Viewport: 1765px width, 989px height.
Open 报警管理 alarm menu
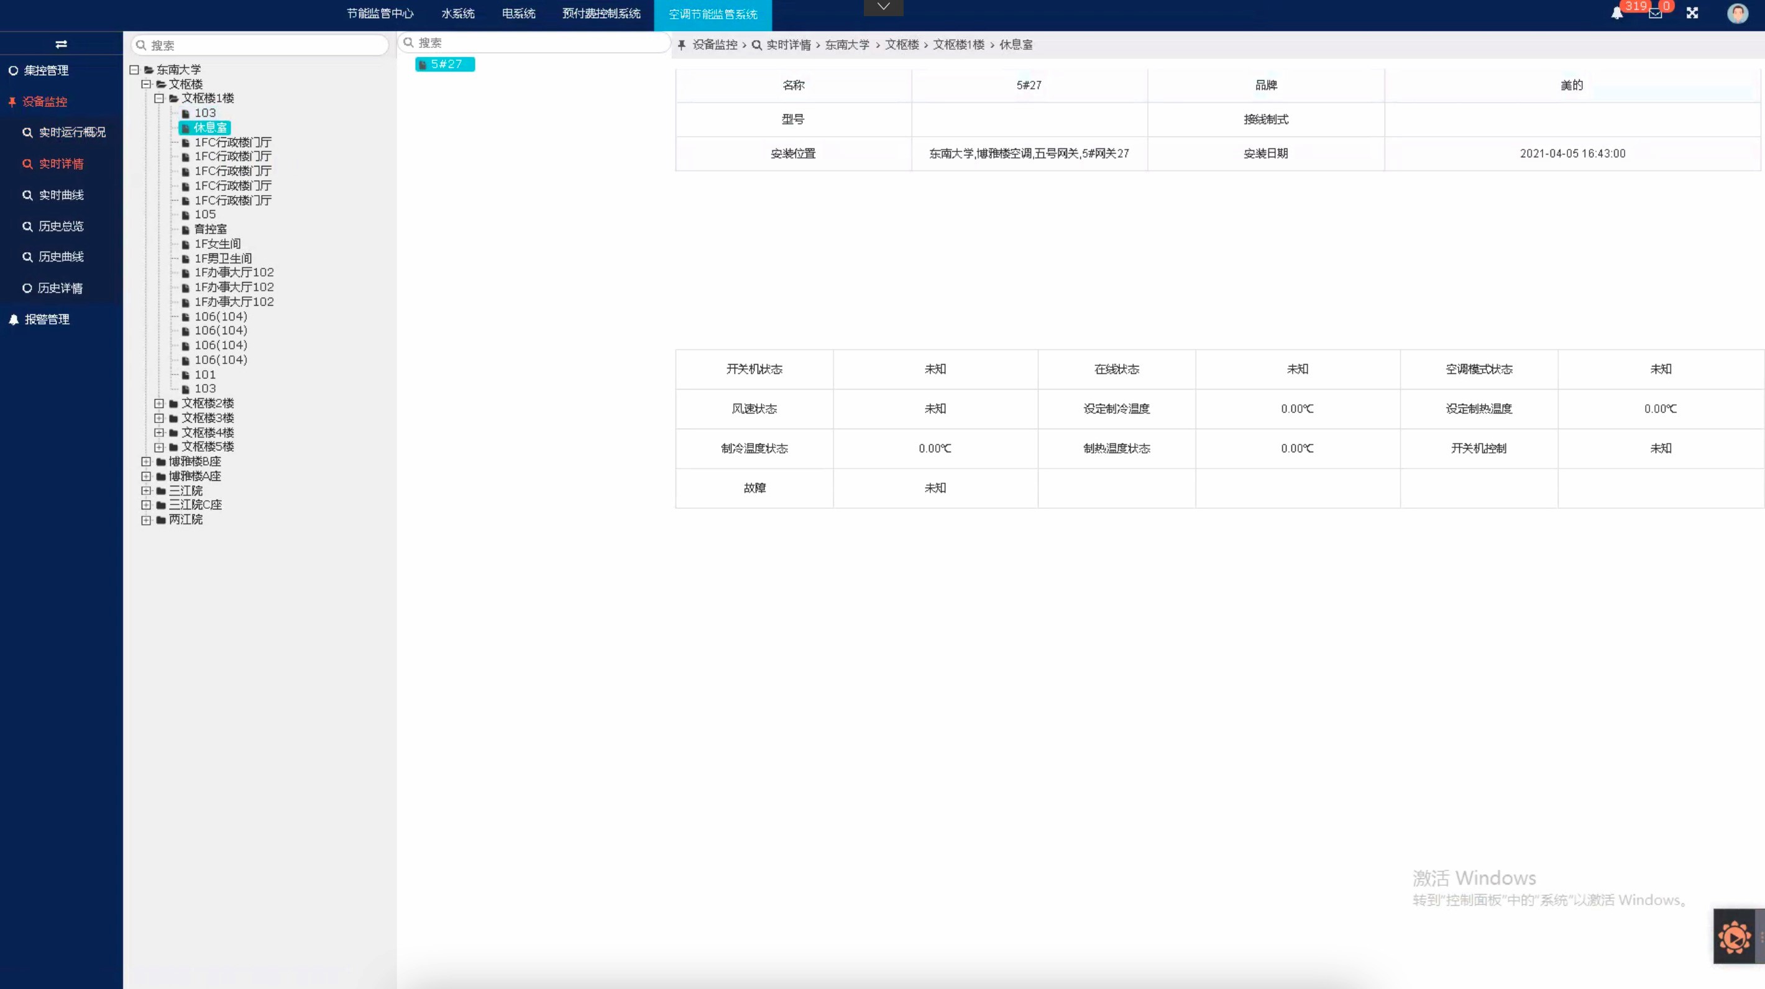[47, 319]
